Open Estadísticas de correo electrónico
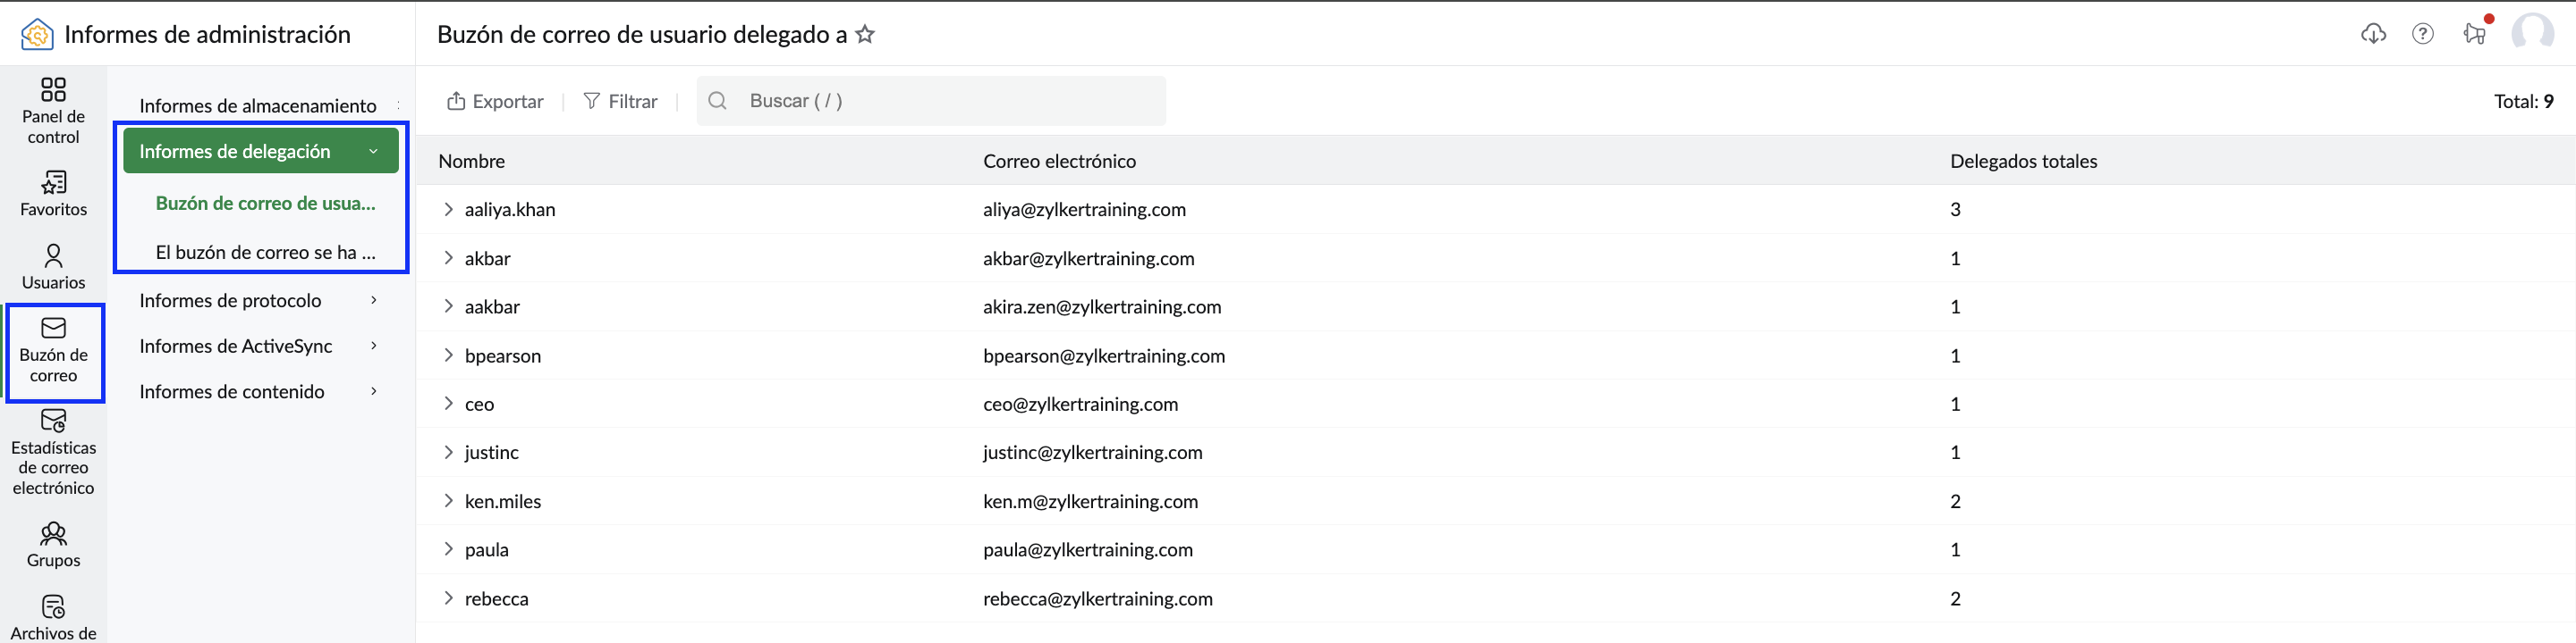The width and height of the screenshot is (2576, 643). pos(53,451)
